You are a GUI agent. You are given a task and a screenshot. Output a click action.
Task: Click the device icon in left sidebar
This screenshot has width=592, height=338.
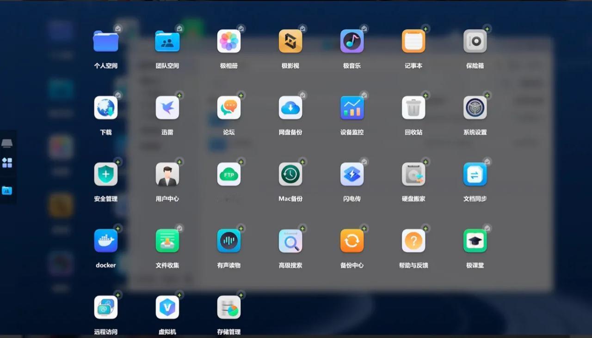(x=7, y=144)
